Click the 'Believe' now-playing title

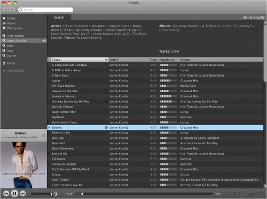pyautogui.click(x=21, y=133)
